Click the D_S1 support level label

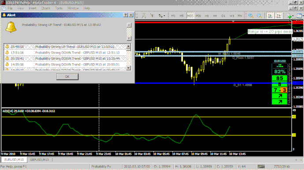pos(243,85)
